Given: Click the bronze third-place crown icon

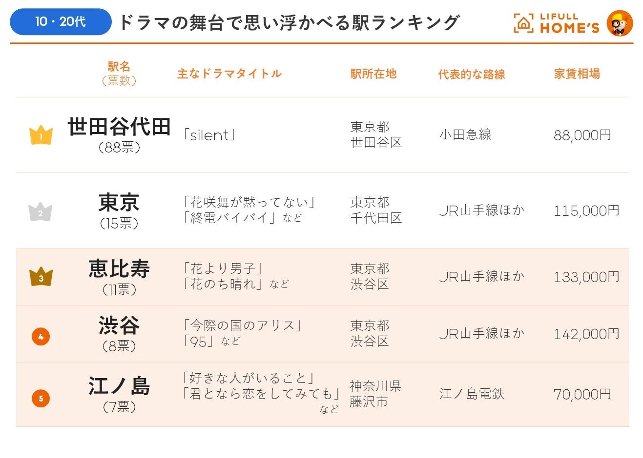Looking at the screenshot, I should coord(41,277).
